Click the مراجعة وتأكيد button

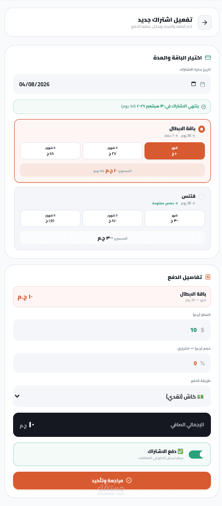(112, 480)
